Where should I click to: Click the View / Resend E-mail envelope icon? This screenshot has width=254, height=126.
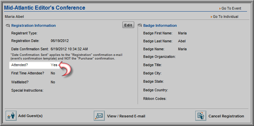tap(99, 116)
